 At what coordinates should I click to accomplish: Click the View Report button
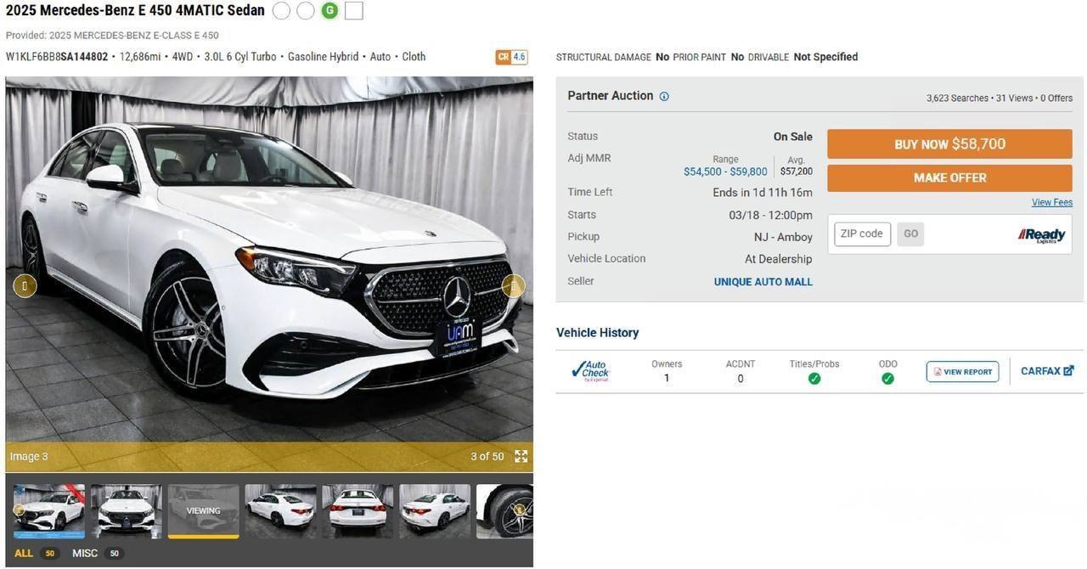962,372
